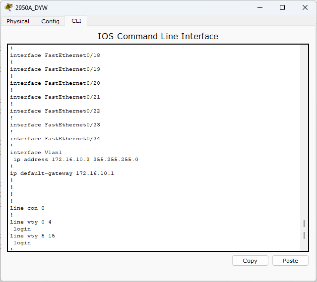
Task: Click the 'interface Vlan1' line in terminal
Action: click(36, 153)
